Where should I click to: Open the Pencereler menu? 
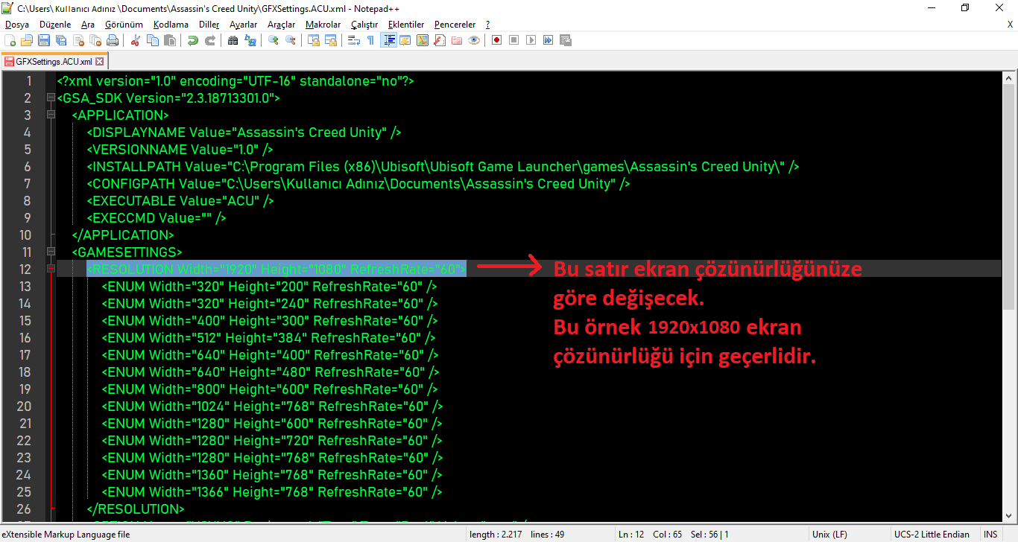(x=455, y=25)
